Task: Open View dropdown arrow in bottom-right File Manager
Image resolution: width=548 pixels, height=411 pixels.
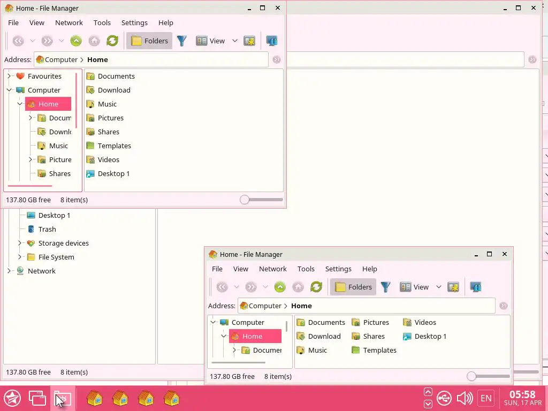Action: coord(439,287)
